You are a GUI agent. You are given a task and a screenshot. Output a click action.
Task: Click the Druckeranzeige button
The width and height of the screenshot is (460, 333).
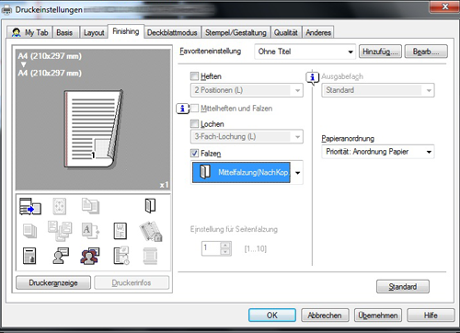coord(53,282)
